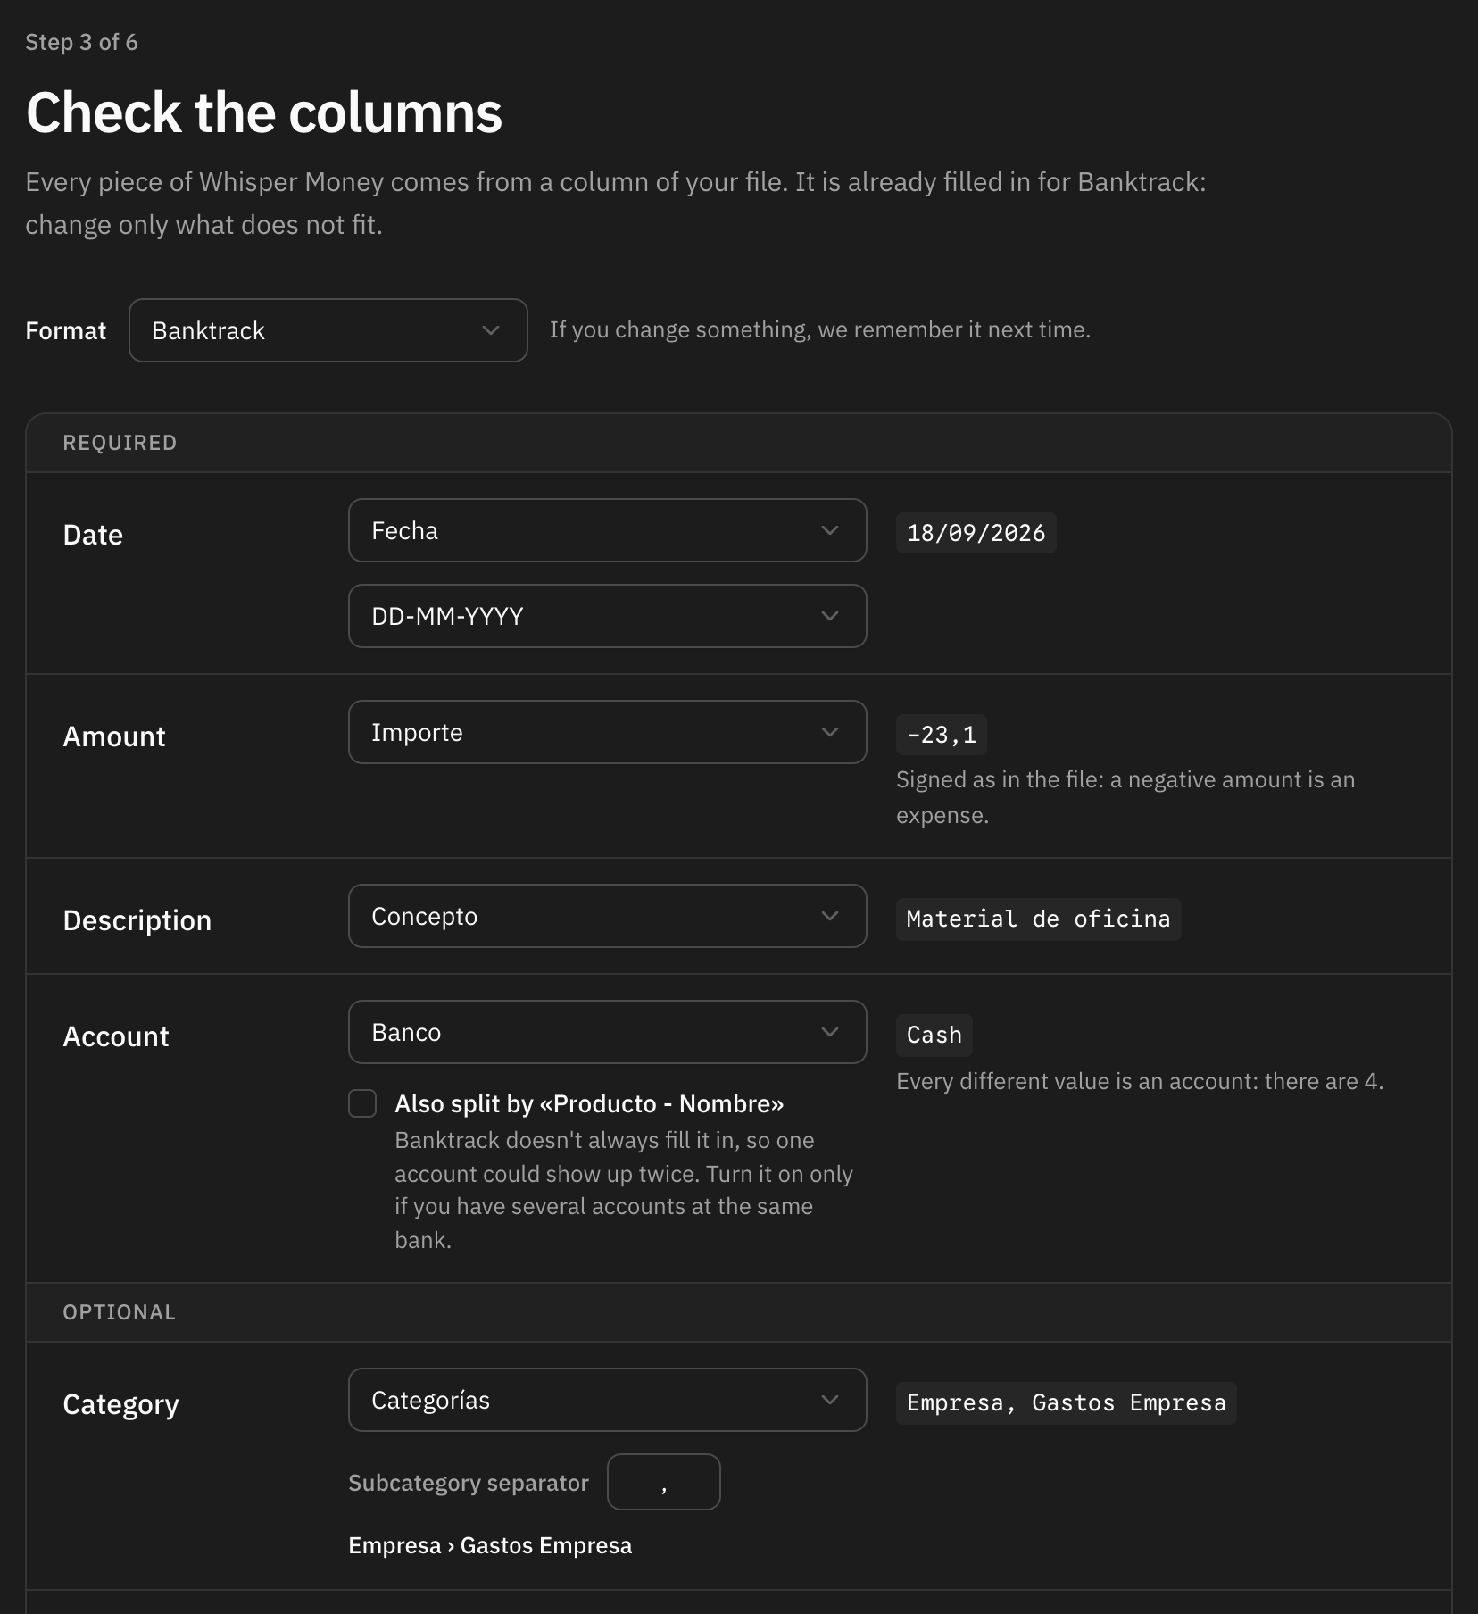
Task: Click the sample value Empresa, Gastos Empresa
Action: pos(1066,1402)
